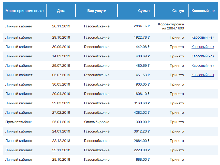Click Личный кабинет in the 26.11.2019 row
220x165 pixels.
pos(19,26)
